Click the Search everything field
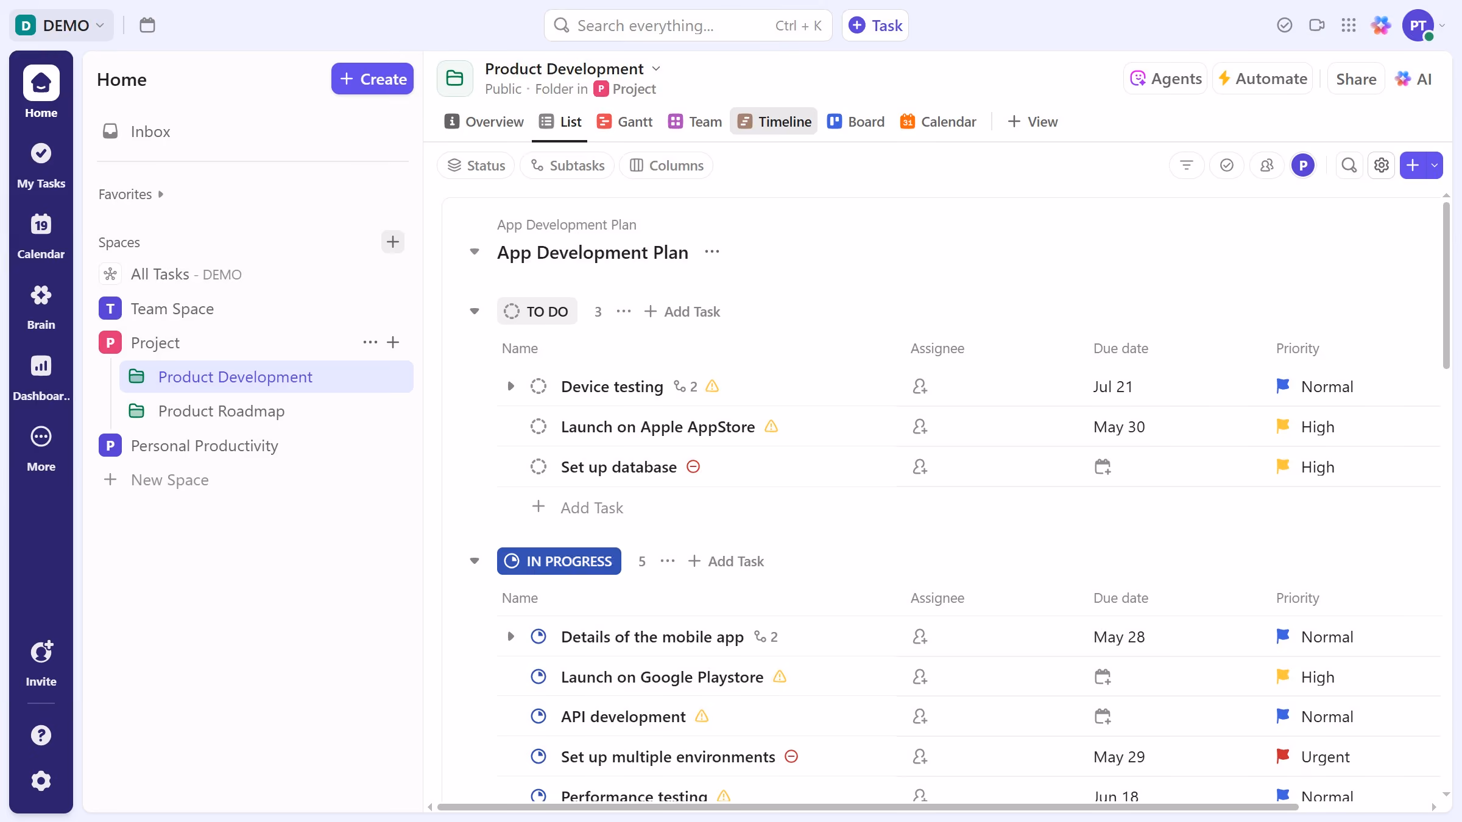Viewport: 1462px width, 822px height. click(688, 25)
